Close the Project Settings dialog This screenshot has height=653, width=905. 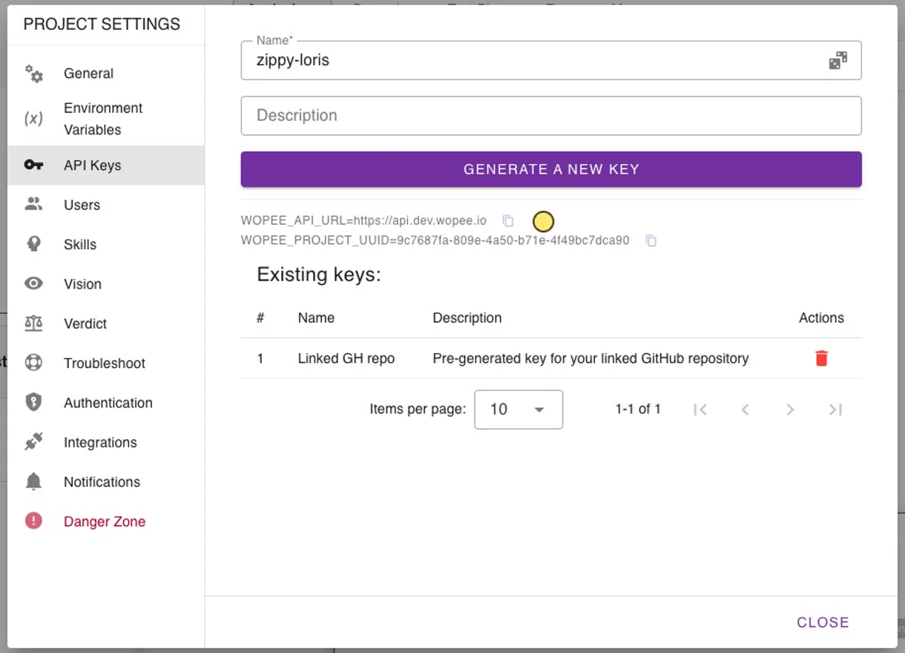coord(823,623)
